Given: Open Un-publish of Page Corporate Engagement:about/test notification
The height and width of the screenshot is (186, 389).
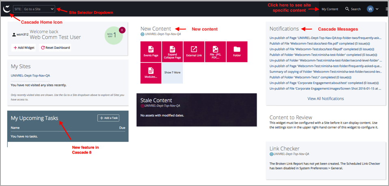Looking at the screenshot, I should pos(324,83).
